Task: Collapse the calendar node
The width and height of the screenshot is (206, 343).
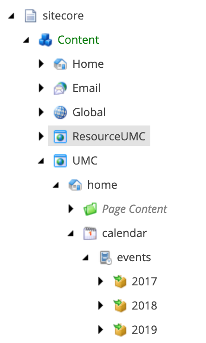Action: click(x=71, y=234)
